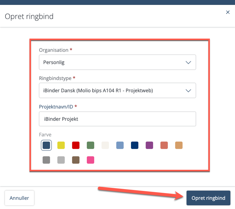Pick the off-white color swatch
The width and height of the screenshot is (235, 209).
(105, 145)
